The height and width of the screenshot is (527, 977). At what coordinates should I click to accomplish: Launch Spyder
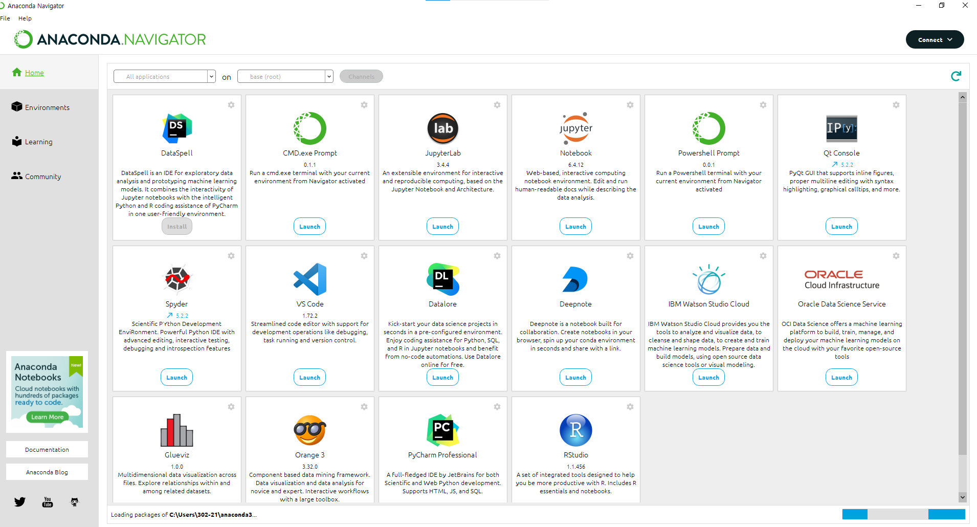click(x=177, y=377)
